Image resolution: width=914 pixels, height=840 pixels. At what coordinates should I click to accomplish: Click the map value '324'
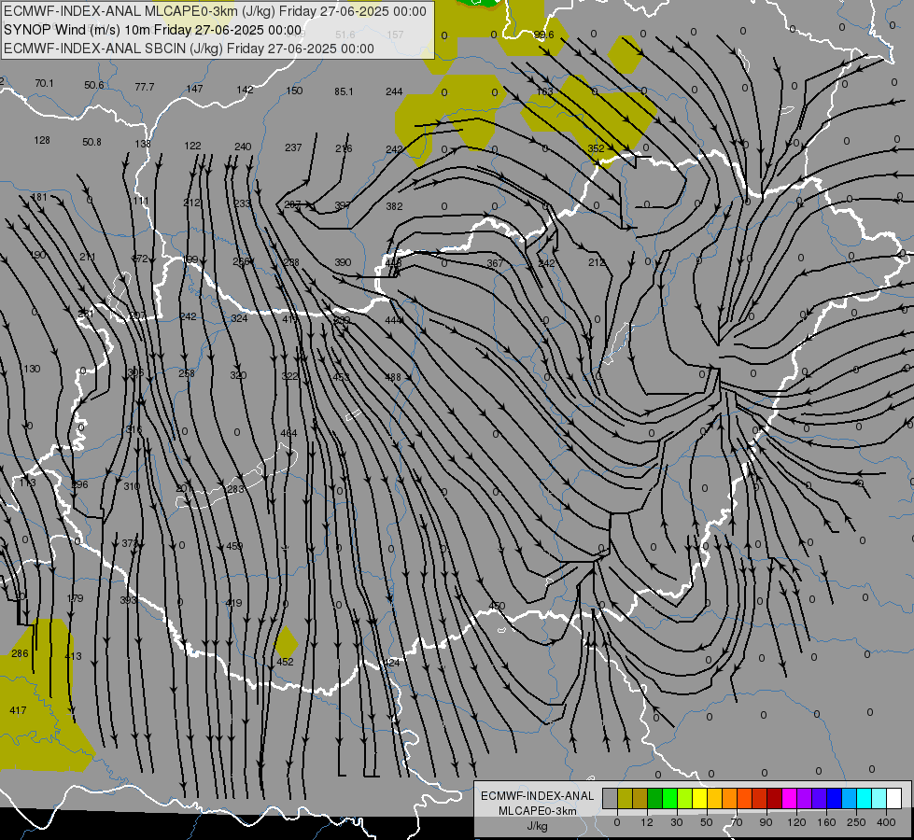tap(239, 318)
